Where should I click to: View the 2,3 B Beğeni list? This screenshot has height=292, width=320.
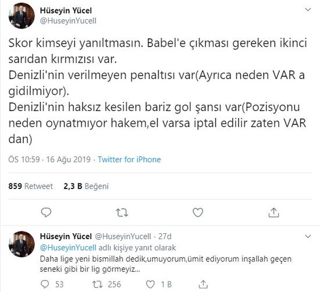(86, 186)
